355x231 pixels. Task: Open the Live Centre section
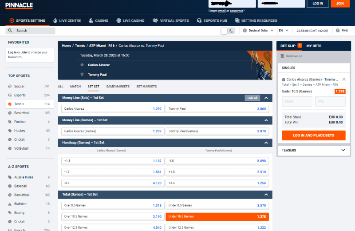(x=67, y=20)
